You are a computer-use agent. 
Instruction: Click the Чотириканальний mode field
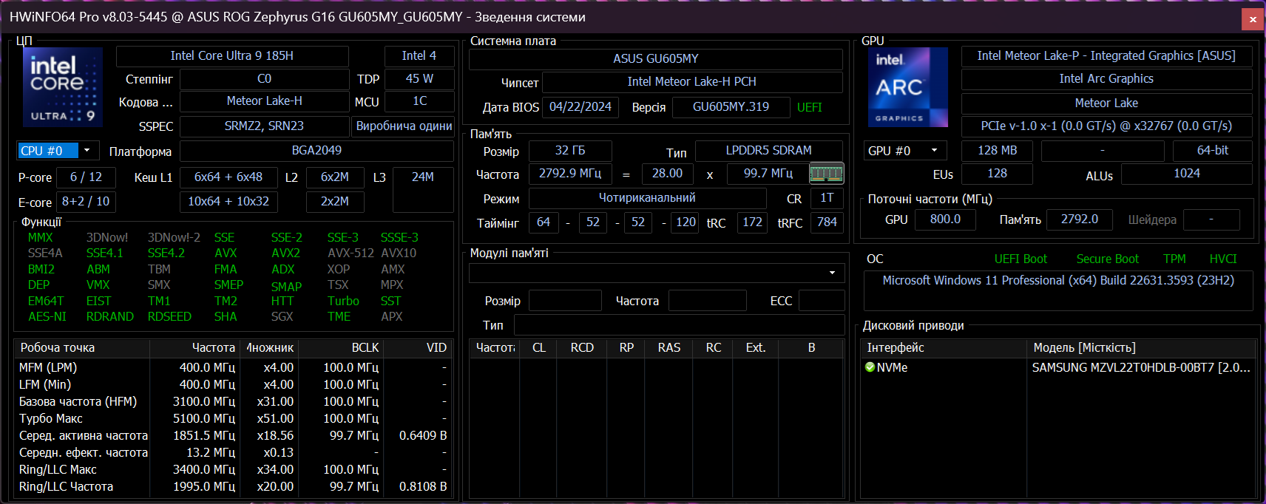click(x=647, y=198)
